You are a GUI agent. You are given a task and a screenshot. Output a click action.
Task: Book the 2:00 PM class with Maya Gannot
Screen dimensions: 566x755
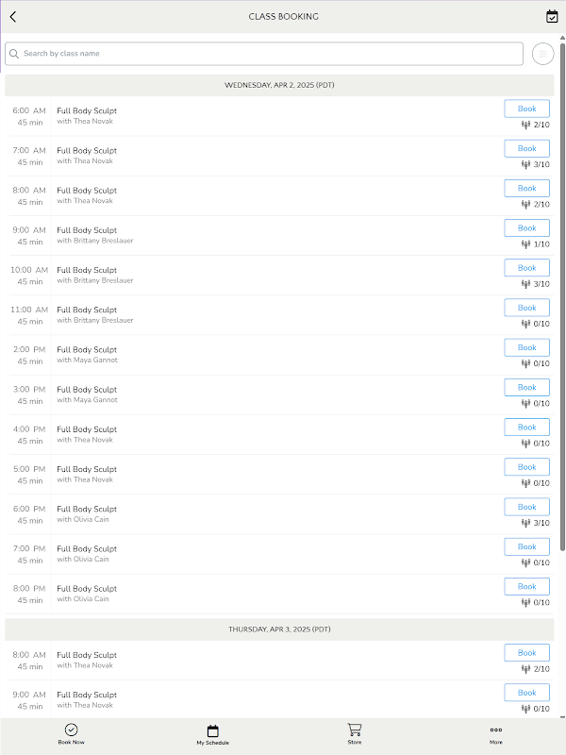(526, 347)
